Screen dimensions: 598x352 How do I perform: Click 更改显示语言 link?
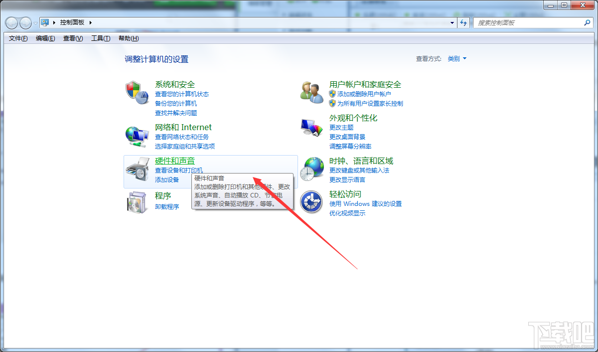click(347, 179)
